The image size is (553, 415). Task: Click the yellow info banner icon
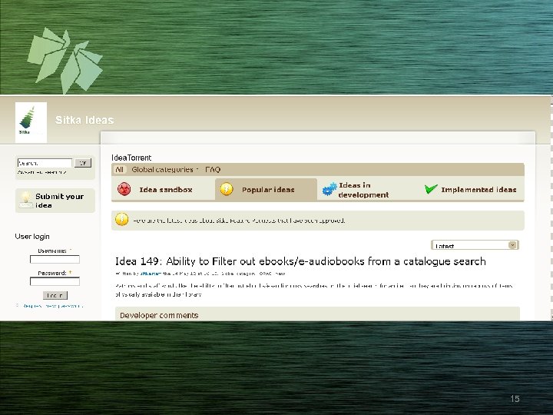point(121,220)
